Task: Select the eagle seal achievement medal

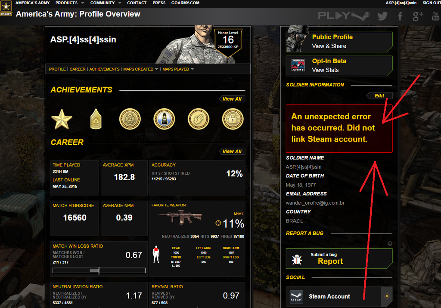Action: (x=130, y=119)
